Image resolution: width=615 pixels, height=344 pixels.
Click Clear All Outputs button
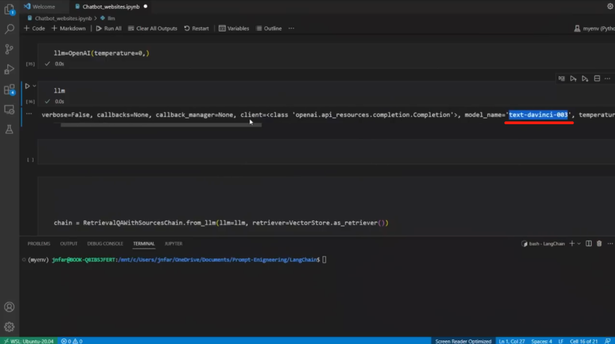click(153, 28)
